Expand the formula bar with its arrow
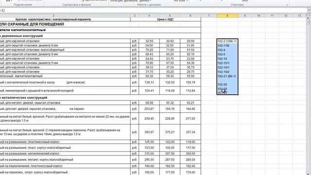This screenshot has width=311, height=175. (309, 10)
